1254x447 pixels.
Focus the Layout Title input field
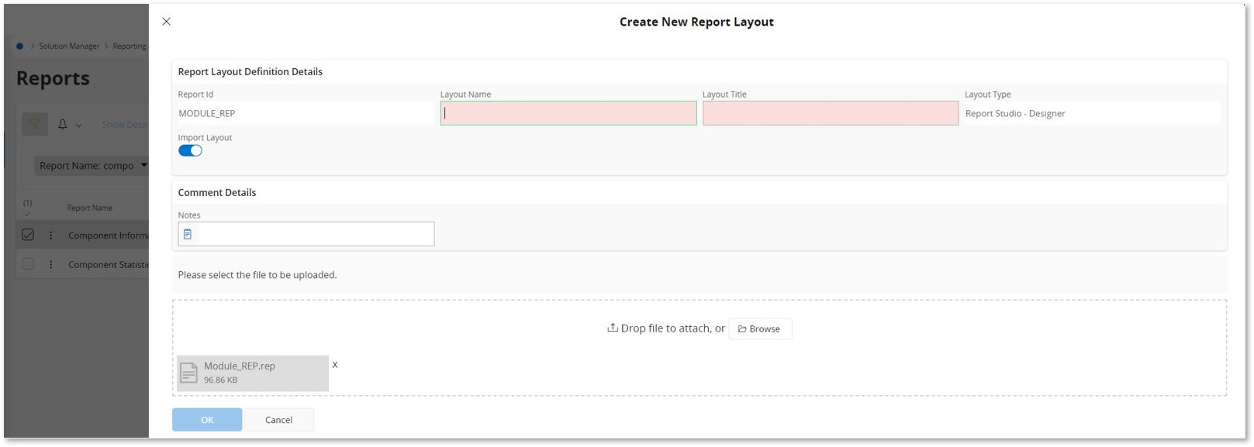pos(830,114)
